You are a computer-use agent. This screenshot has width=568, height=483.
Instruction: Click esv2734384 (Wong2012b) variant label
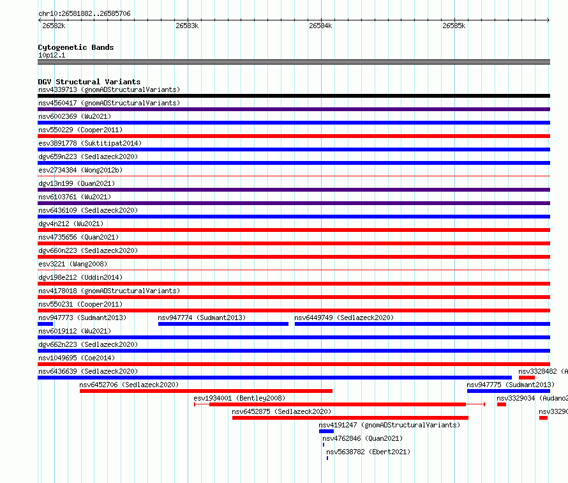[x=80, y=170]
